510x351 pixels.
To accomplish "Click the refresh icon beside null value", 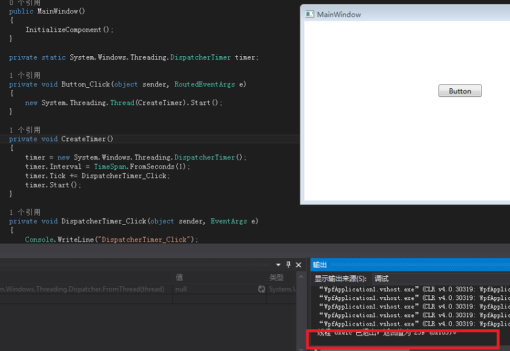I will point(261,289).
